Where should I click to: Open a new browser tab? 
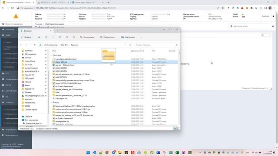point(108,3)
